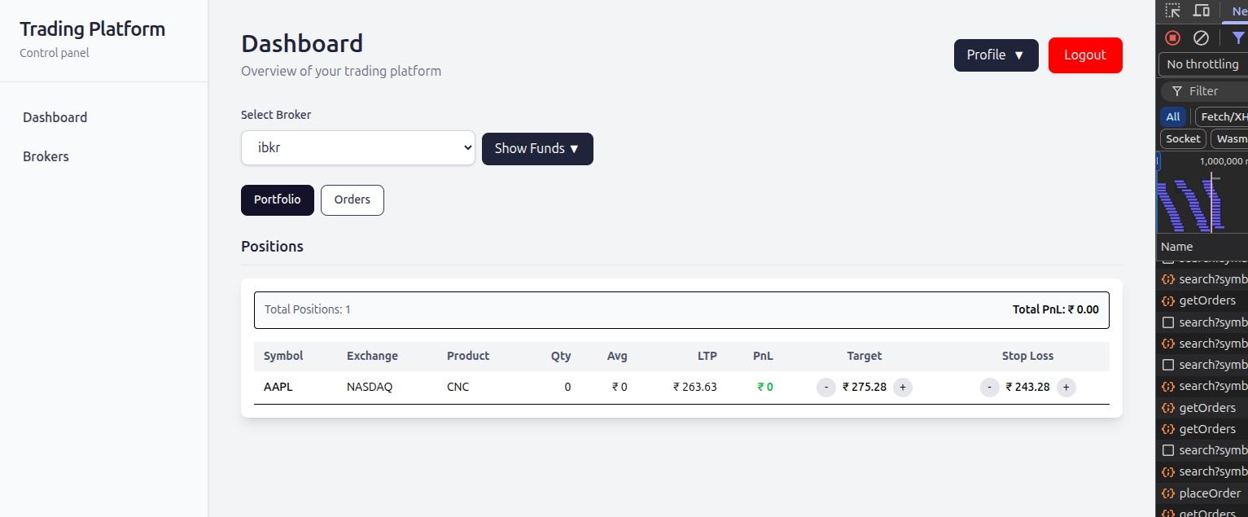Expand the Show Funds dropdown
Viewport: 1248px width, 517px height.
[x=537, y=149]
